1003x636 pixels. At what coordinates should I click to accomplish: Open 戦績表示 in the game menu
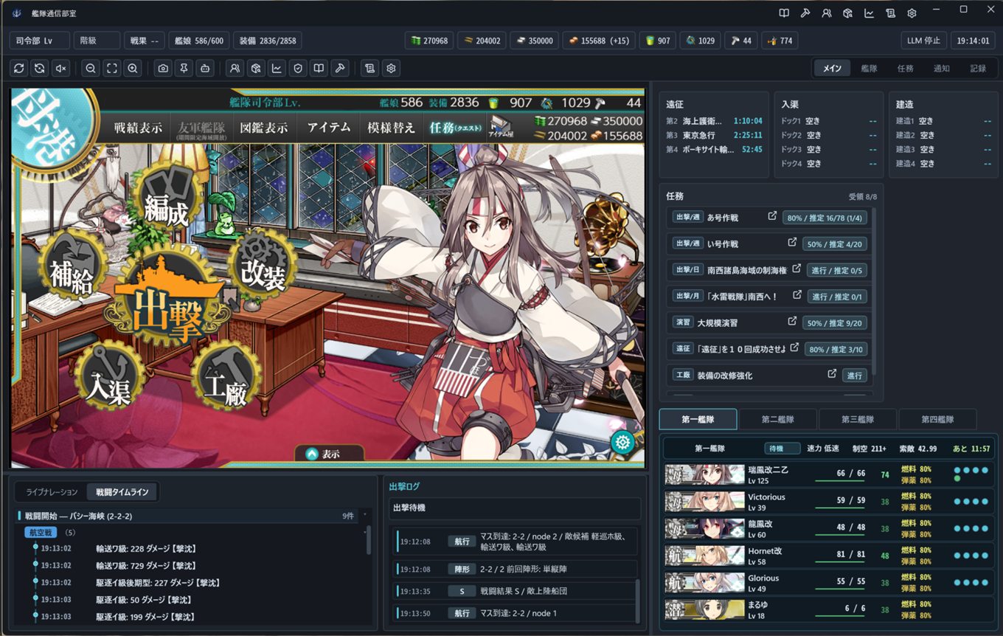point(137,127)
